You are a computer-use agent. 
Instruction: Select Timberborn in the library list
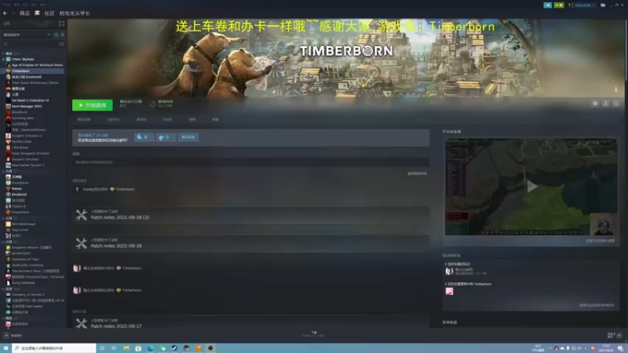pyautogui.click(x=20, y=71)
